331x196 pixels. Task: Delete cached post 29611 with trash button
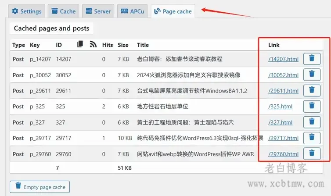coord(312,91)
